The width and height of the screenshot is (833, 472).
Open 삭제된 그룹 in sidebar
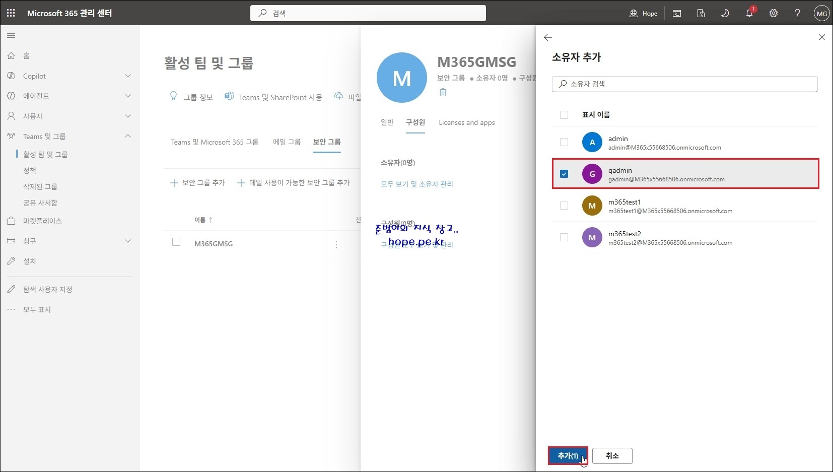pos(40,186)
